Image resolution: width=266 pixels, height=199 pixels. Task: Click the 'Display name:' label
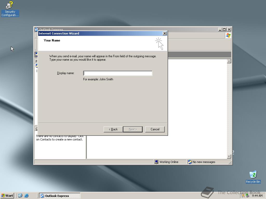(66, 73)
